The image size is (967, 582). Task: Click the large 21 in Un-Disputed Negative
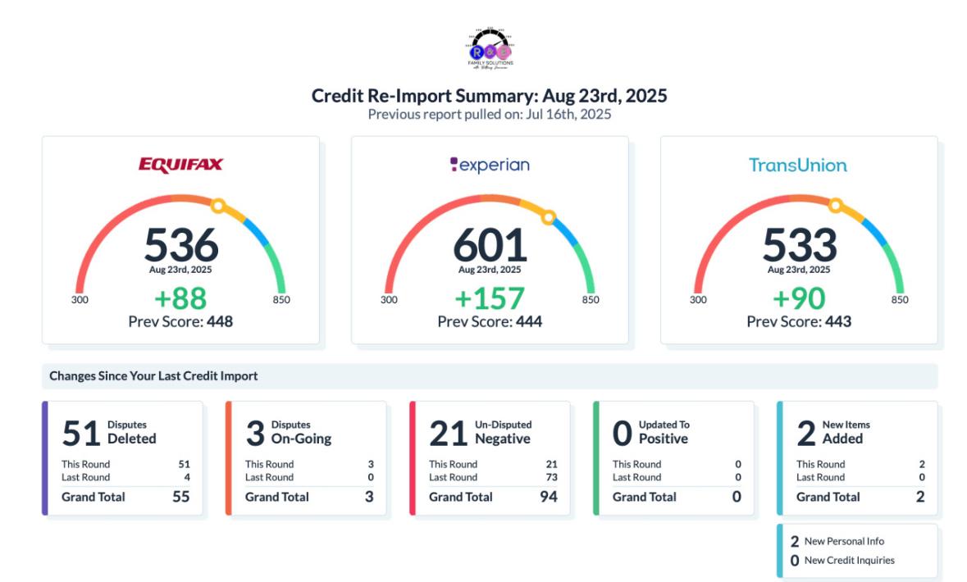pyautogui.click(x=449, y=434)
